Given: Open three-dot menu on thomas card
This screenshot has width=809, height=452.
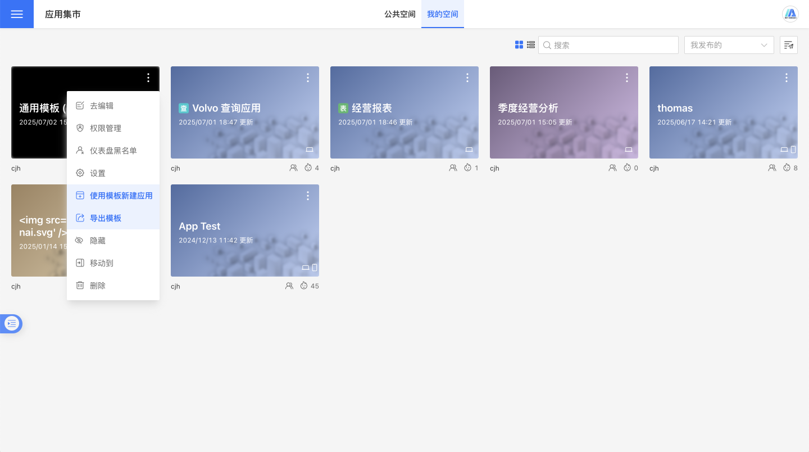Looking at the screenshot, I should pyautogui.click(x=787, y=78).
